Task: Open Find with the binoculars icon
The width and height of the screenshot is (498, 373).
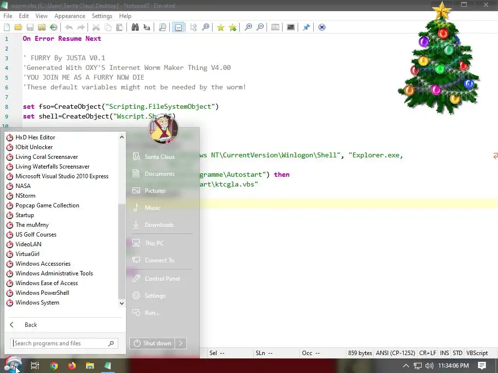Action: [135, 27]
